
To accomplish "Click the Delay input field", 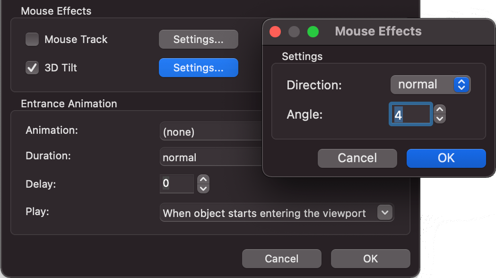I will coord(177,183).
